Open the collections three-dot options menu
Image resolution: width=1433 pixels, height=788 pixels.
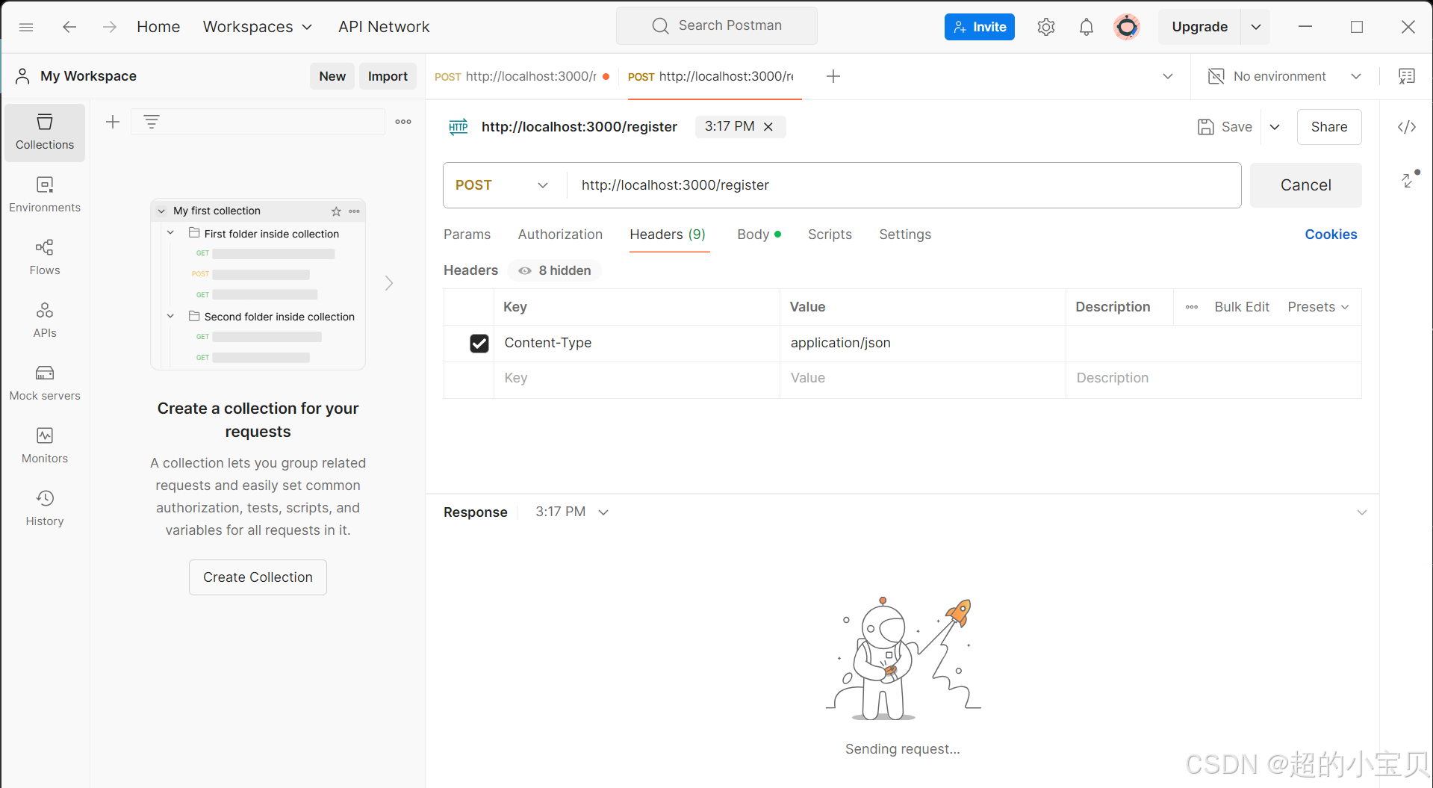coord(403,122)
